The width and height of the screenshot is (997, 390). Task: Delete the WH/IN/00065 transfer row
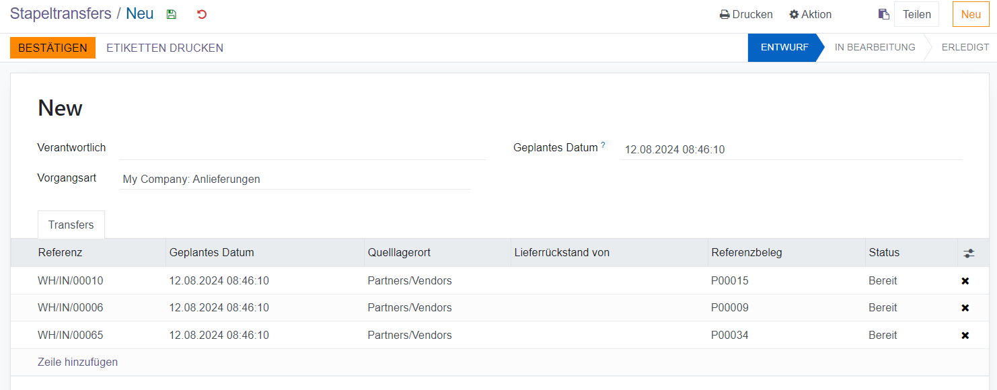pos(965,336)
